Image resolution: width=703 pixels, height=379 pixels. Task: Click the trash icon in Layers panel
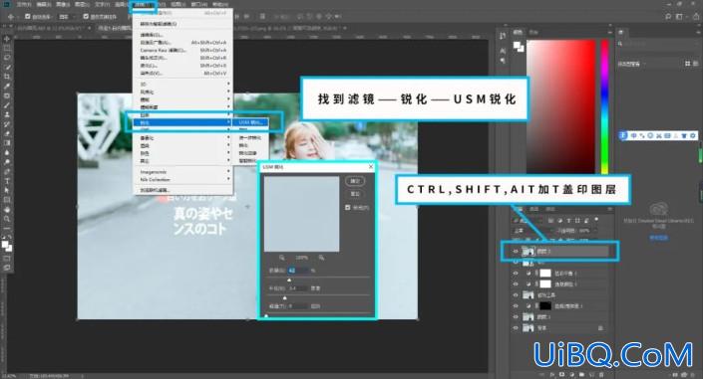601,374
